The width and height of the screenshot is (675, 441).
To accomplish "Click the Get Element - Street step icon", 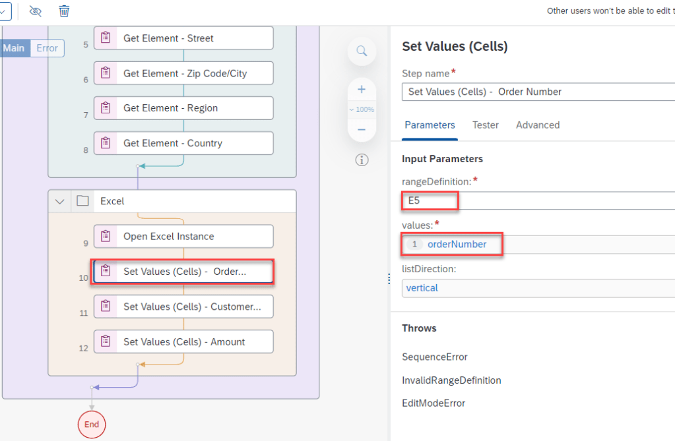I will (x=105, y=38).
